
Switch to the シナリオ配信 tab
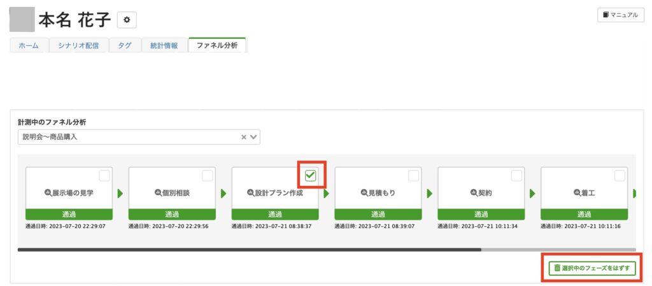click(x=78, y=45)
